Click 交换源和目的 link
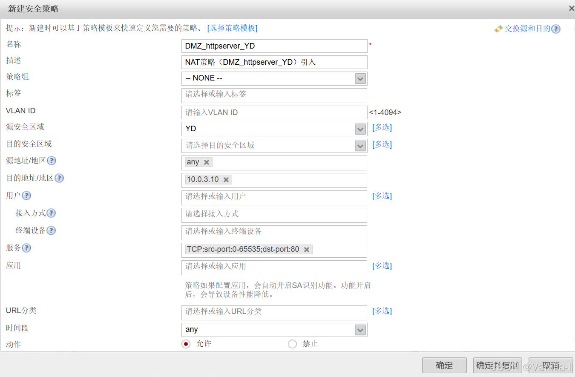The image size is (575, 377). click(x=527, y=29)
